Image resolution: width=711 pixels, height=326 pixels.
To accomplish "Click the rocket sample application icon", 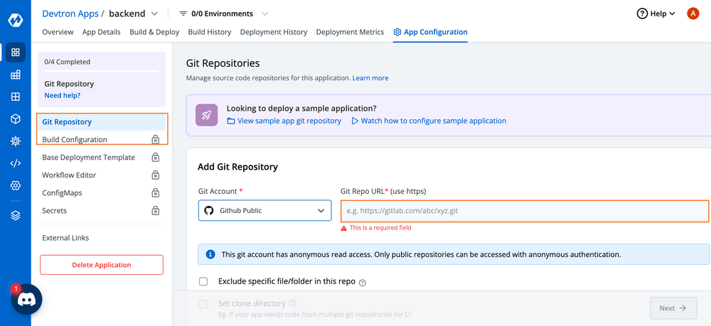I will tap(207, 114).
